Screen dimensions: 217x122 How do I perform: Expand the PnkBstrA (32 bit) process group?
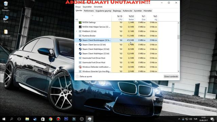pyautogui.click(x=76, y=31)
